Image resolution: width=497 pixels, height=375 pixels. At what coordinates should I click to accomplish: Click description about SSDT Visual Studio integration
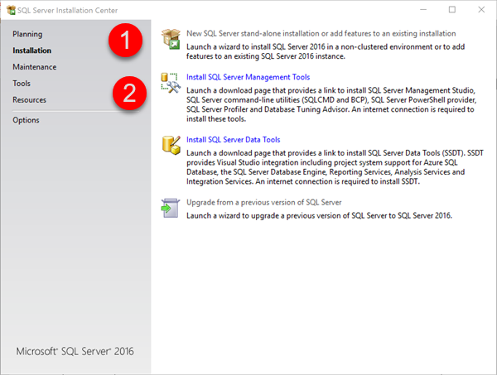tap(335, 167)
